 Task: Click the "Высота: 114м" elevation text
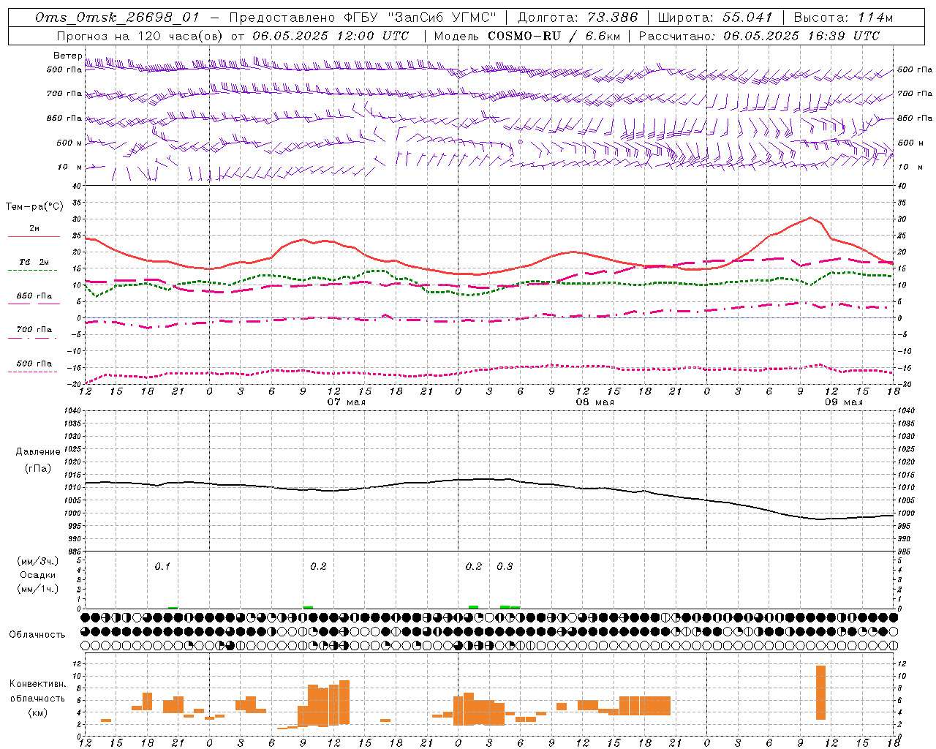[843, 18]
